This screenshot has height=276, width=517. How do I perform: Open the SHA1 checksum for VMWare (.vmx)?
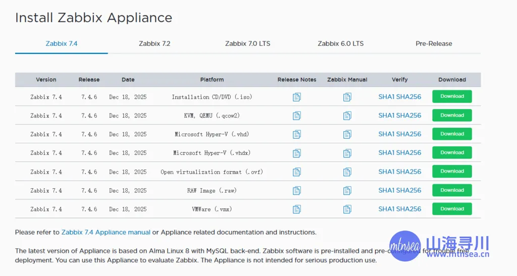point(386,209)
